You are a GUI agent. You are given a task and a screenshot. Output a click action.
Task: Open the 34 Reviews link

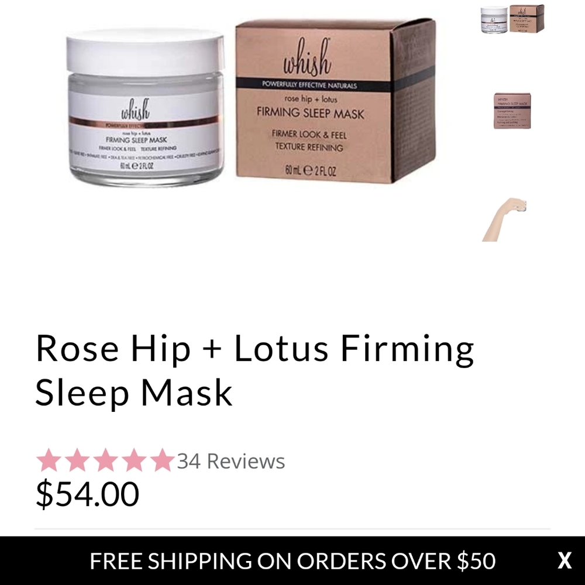click(231, 461)
